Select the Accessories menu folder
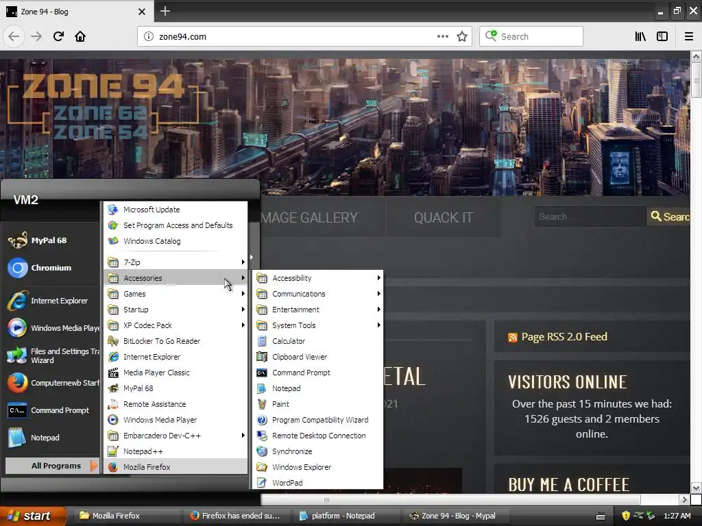The height and width of the screenshot is (526, 702). [x=175, y=278]
